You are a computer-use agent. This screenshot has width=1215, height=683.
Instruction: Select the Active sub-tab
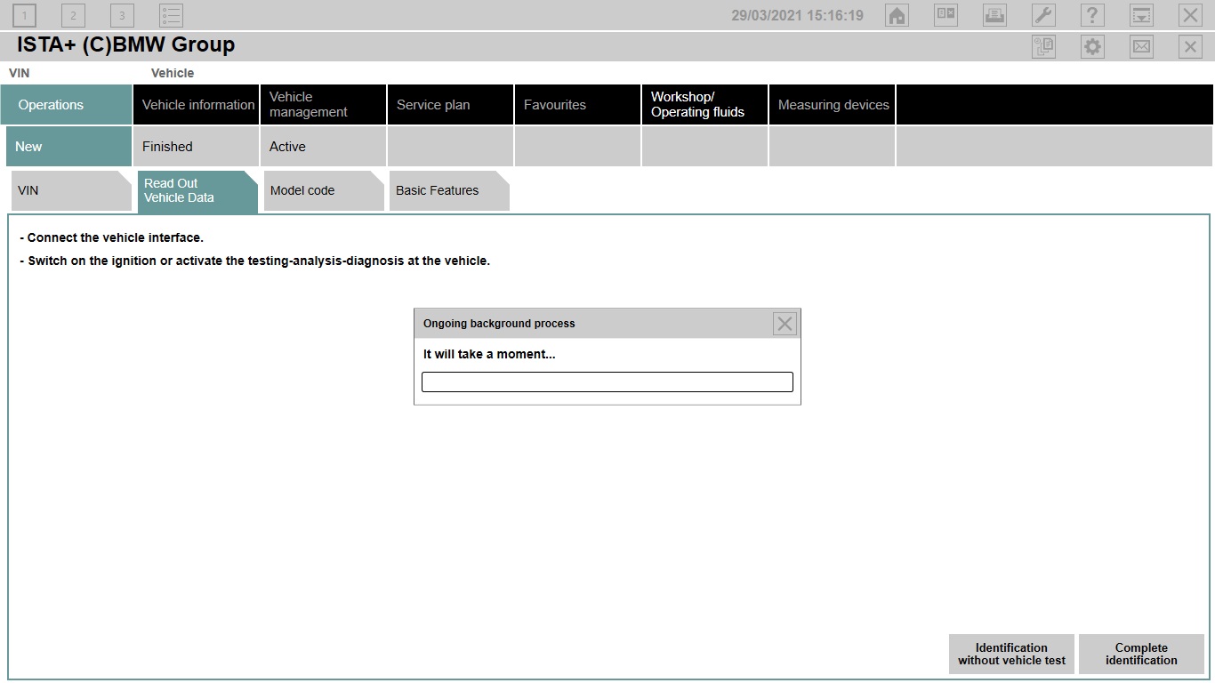(x=323, y=146)
